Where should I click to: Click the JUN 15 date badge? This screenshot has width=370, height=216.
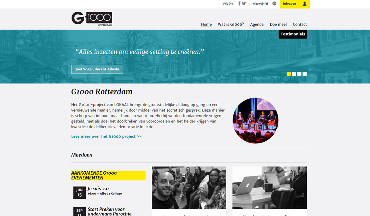click(80, 193)
